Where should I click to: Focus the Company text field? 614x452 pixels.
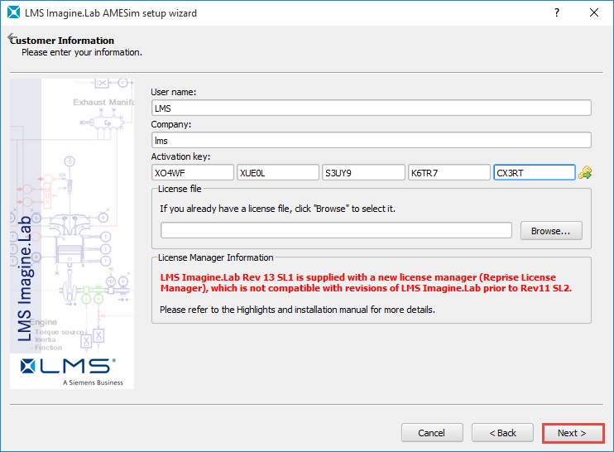371,141
